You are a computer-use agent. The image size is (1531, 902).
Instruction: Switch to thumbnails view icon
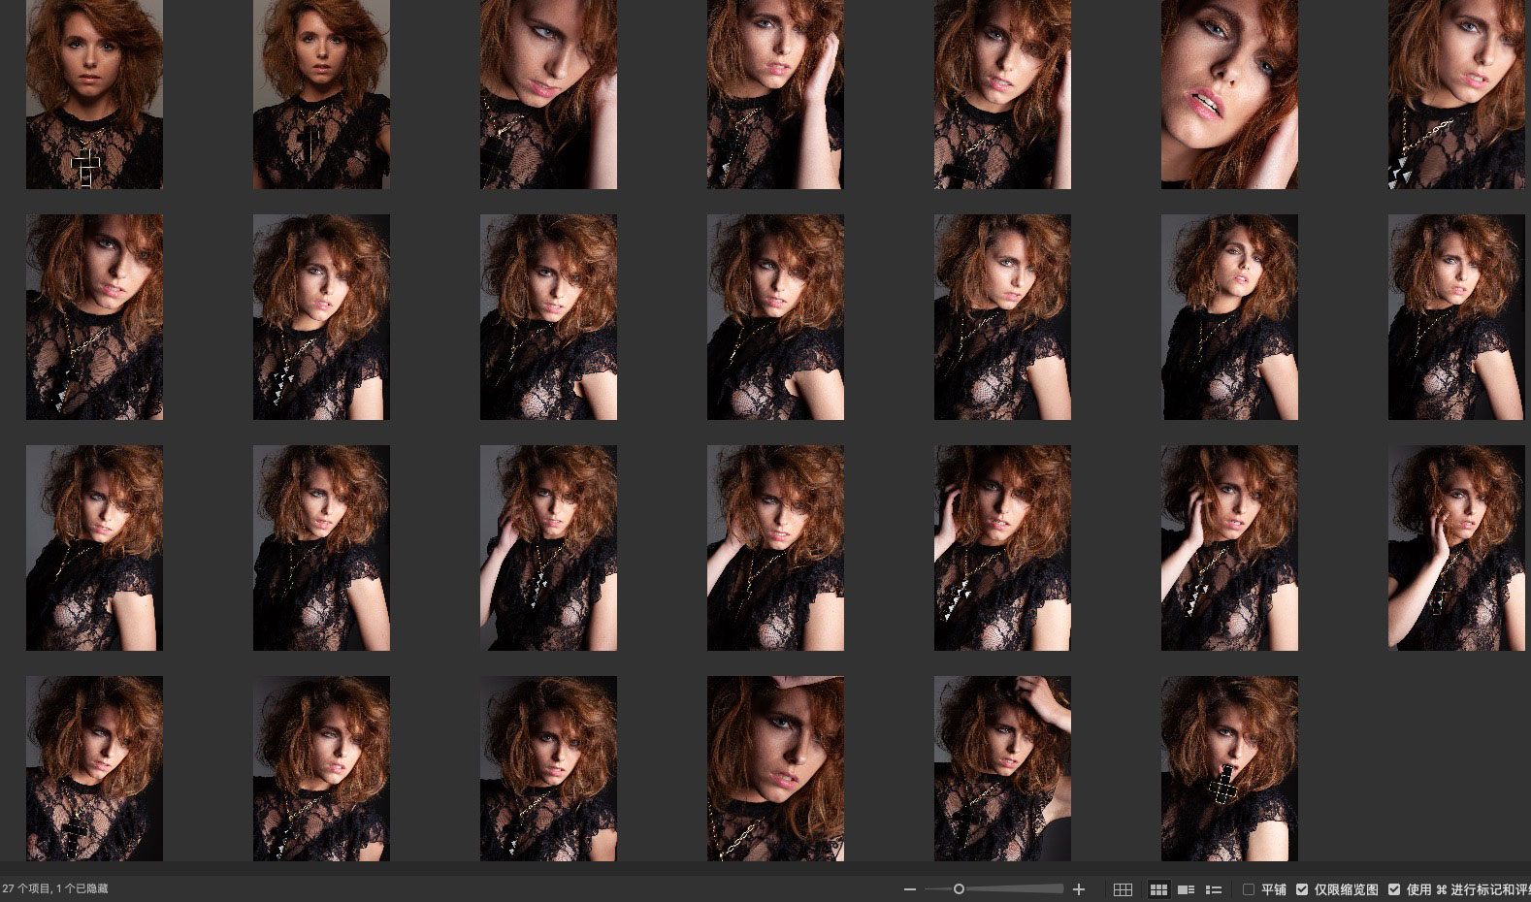click(1158, 889)
